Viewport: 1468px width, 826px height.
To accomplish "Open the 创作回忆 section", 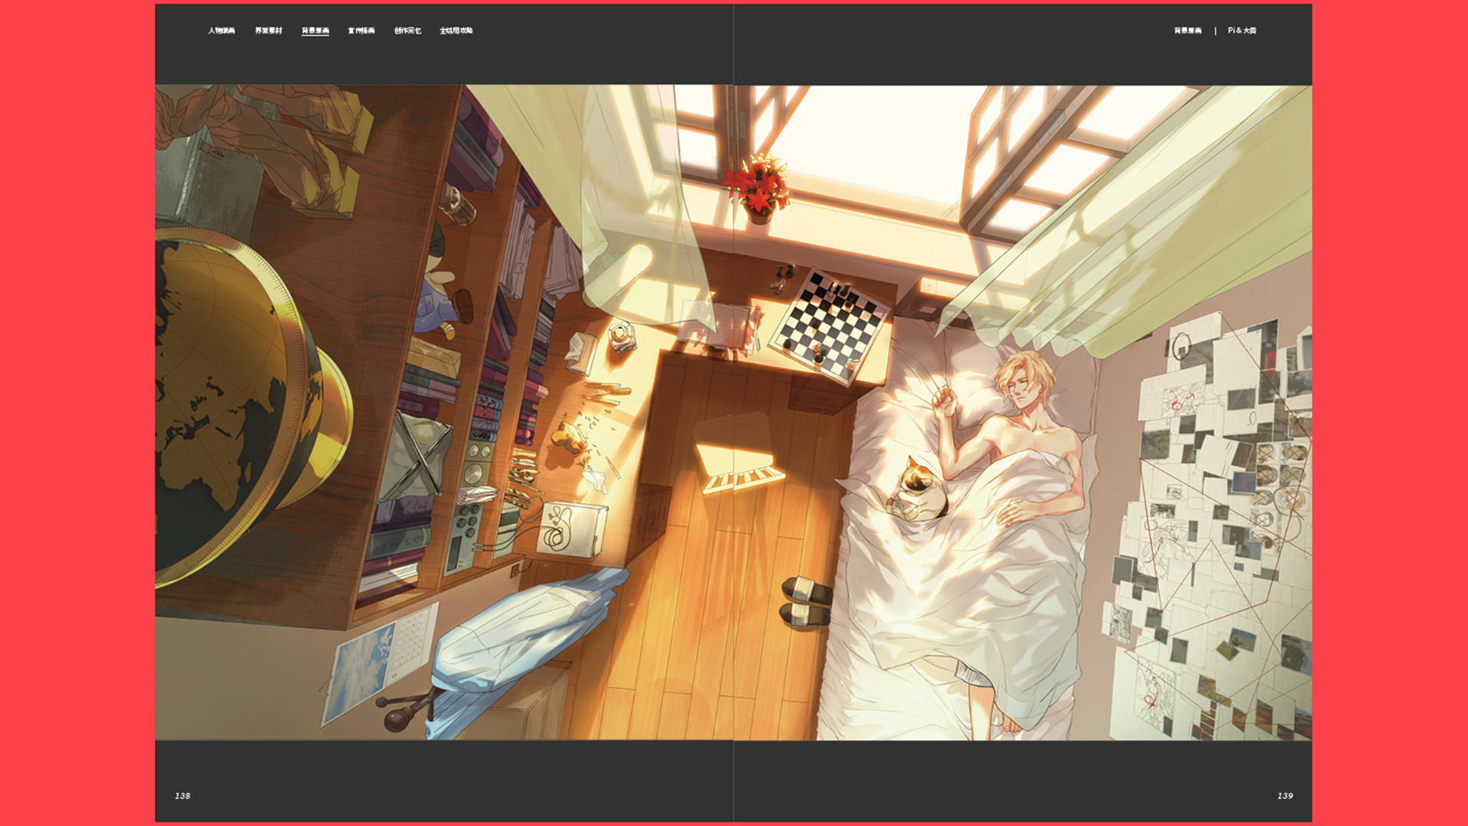I will pyautogui.click(x=408, y=31).
